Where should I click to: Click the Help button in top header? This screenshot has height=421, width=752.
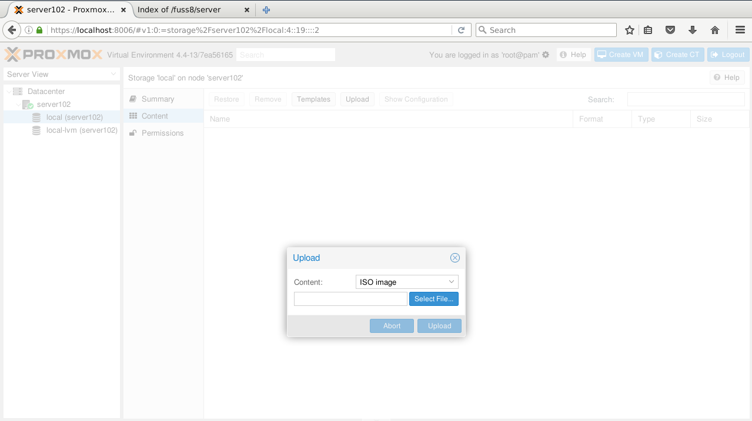[573, 55]
